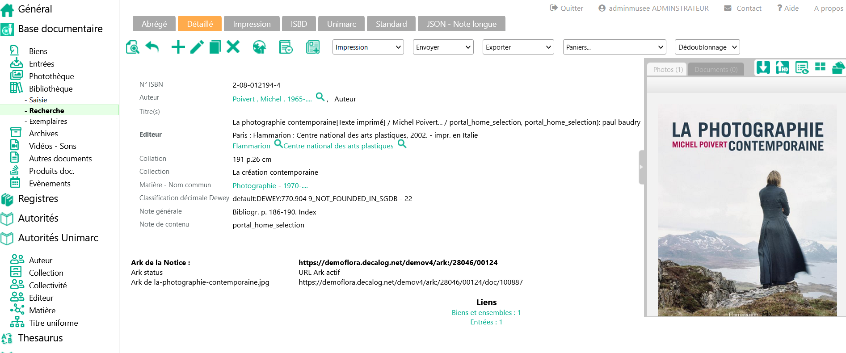
Task: Click the Matière network icon in sidebar
Action: click(17, 309)
